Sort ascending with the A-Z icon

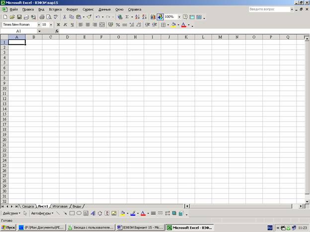(x=137, y=17)
